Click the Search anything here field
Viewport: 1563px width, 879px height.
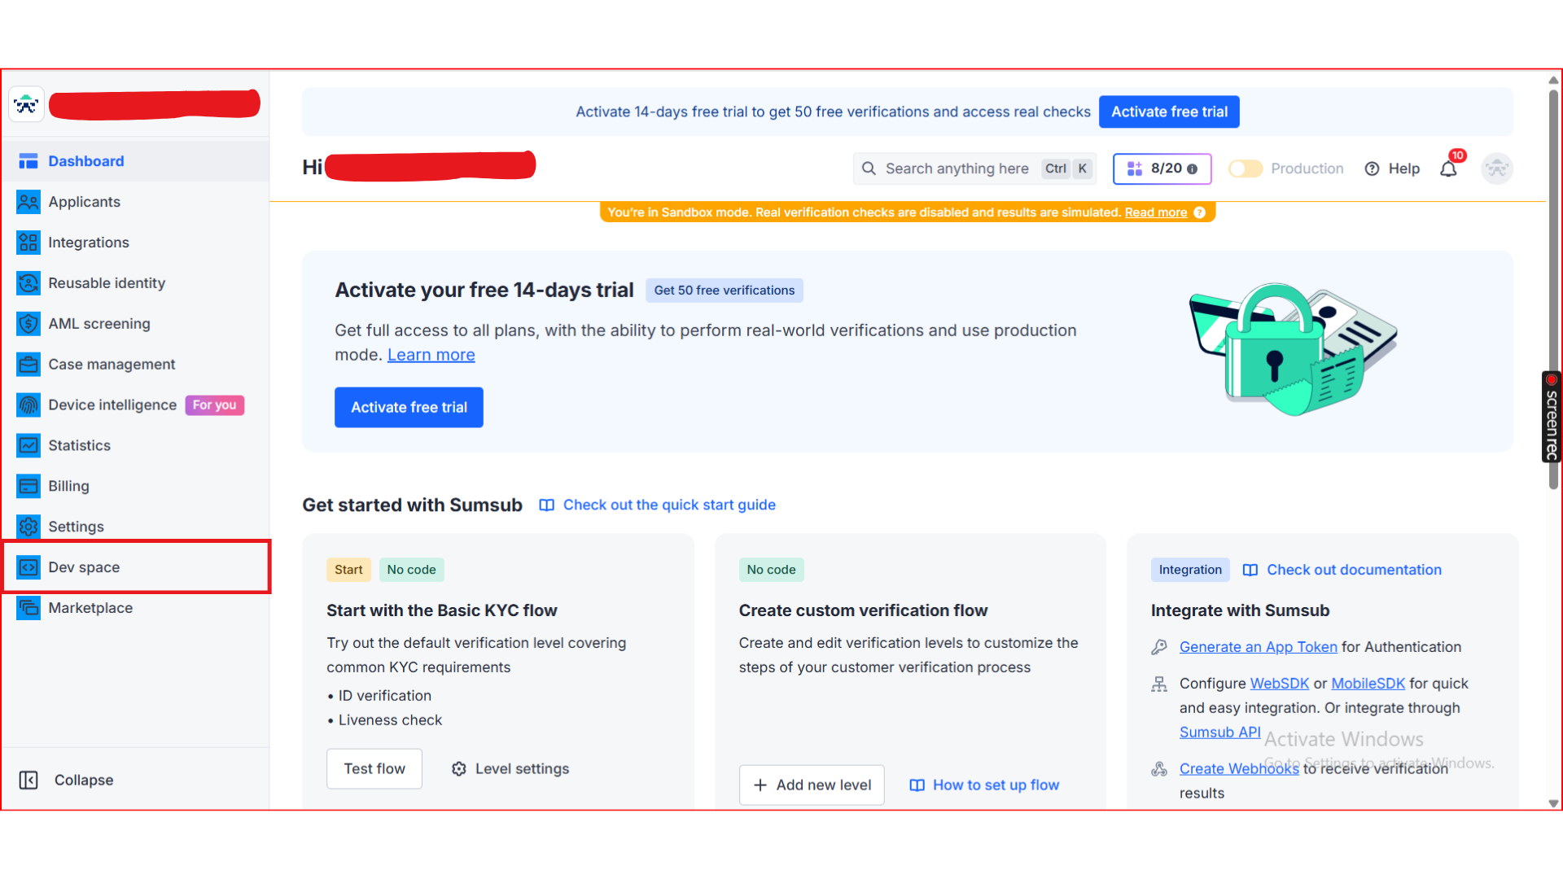click(x=957, y=168)
